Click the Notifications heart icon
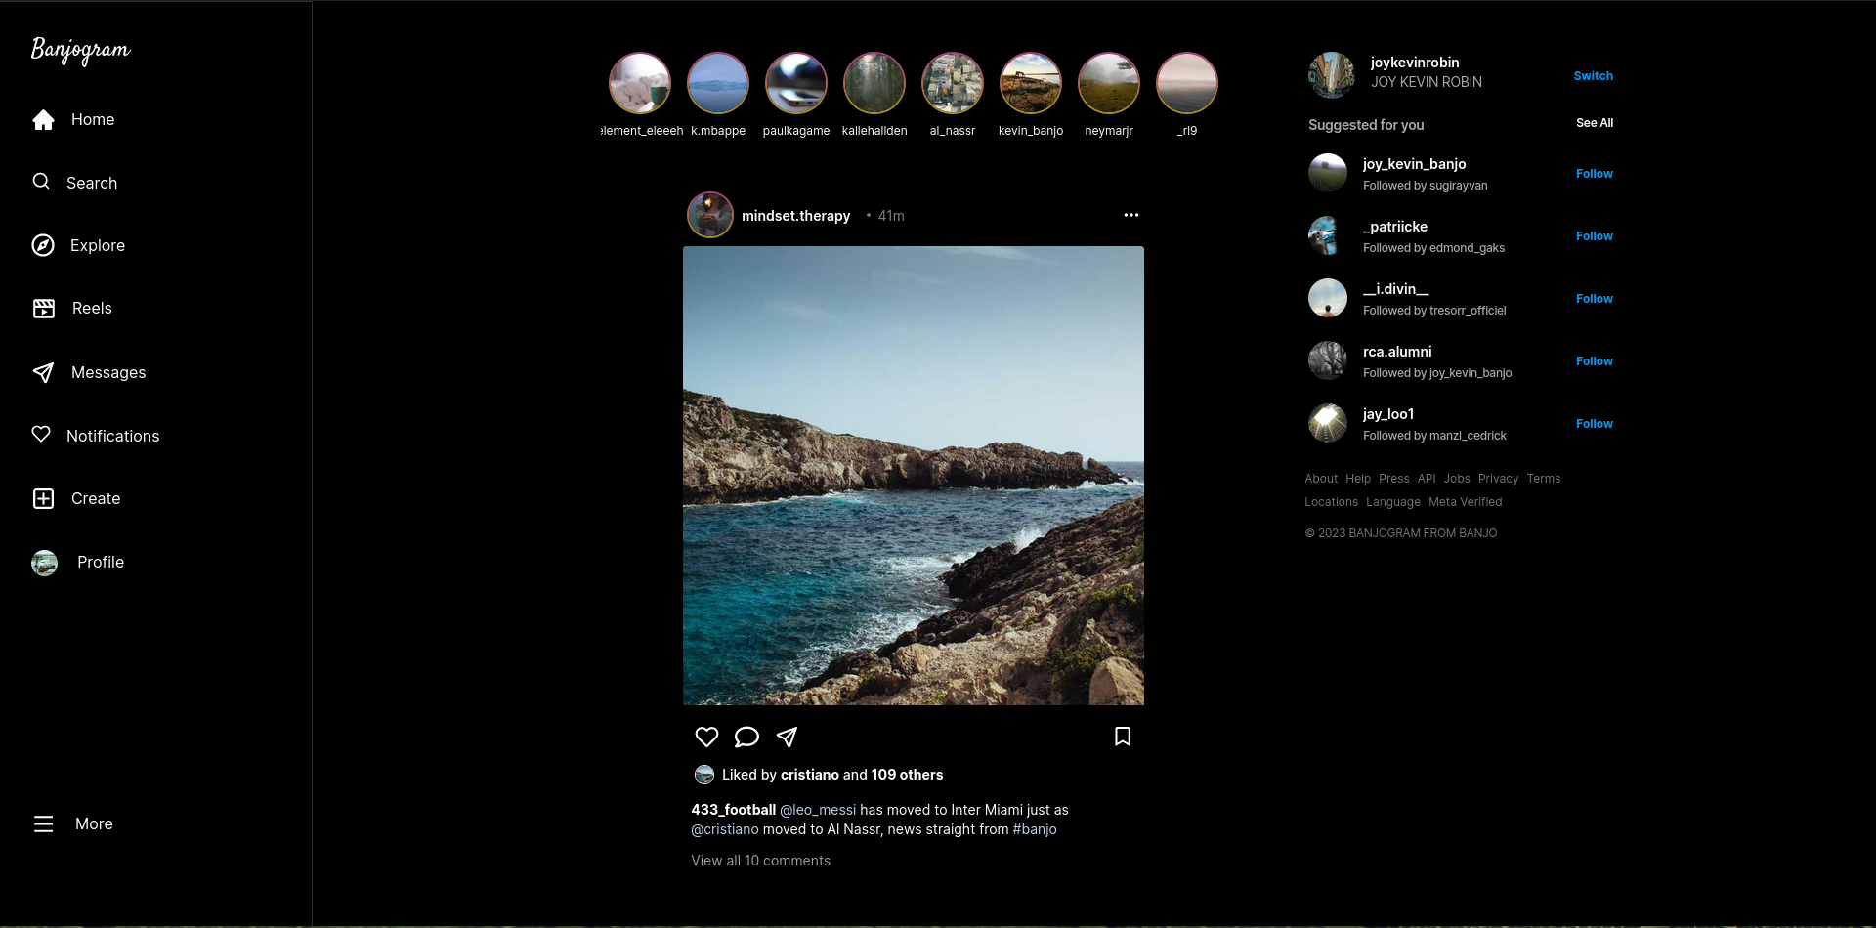Screen dimensions: 1876x928 [x=41, y=435]
